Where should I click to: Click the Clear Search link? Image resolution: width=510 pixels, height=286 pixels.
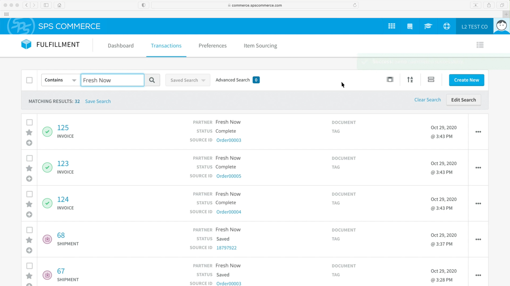pos(427,100)
